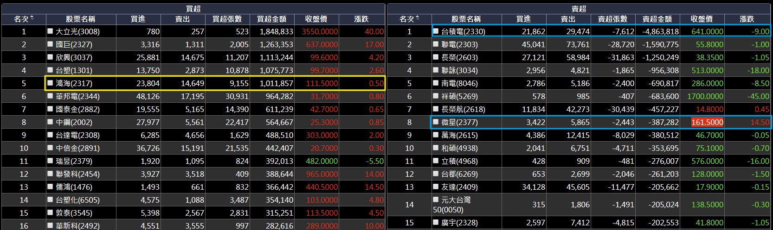Image resolution: width=773 pixels, height=230 pixels.
Task: Tick the checkbox for 廣宇(2328)
Action: coord(436,222)
